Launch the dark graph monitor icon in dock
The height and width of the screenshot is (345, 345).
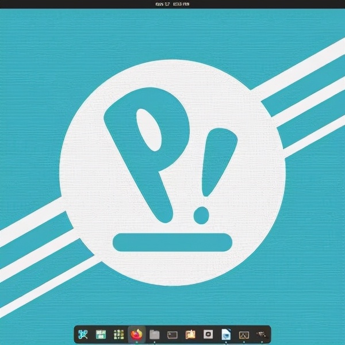coord(244,334)
